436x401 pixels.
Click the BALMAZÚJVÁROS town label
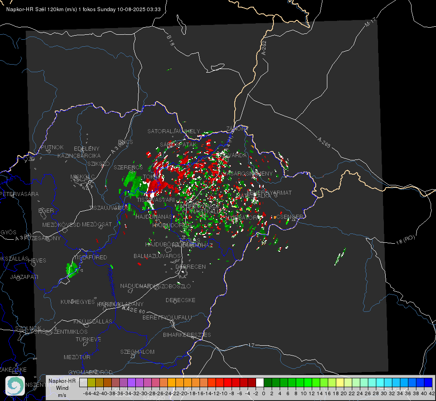[157, 256]
